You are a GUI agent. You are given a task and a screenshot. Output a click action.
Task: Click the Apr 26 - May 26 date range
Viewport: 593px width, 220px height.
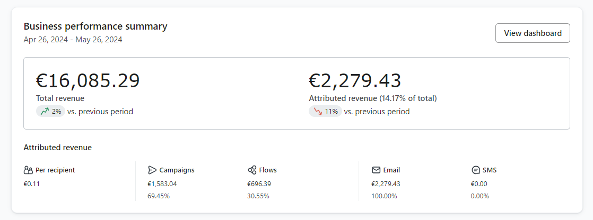73,40
